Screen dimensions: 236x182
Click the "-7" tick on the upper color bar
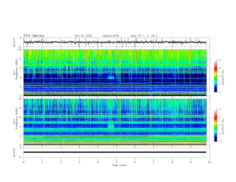coord(220,92)
